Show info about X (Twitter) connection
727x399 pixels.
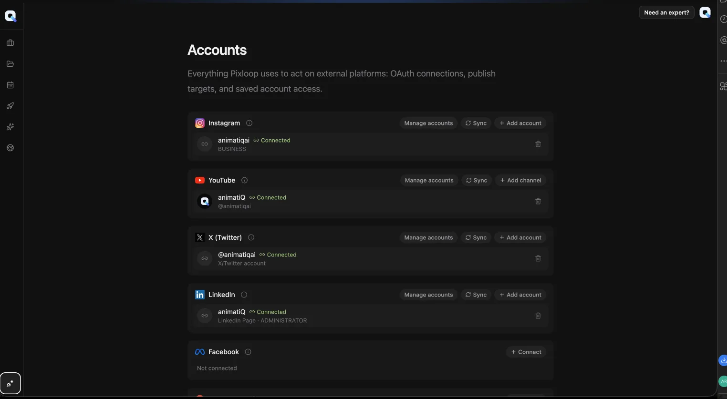click(251, 237)
